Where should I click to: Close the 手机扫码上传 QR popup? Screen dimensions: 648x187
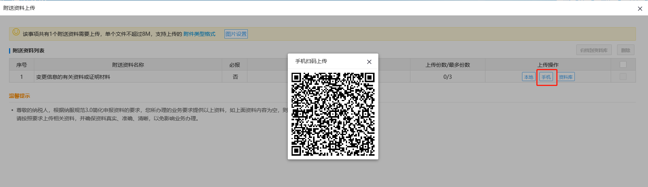[369, 62]
